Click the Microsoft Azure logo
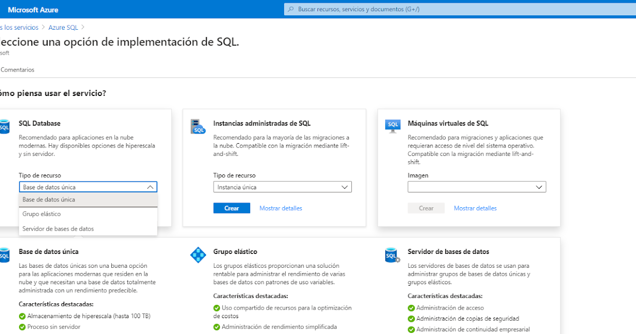The width and height of the screenshot is (636, 334). pos(33,9)
